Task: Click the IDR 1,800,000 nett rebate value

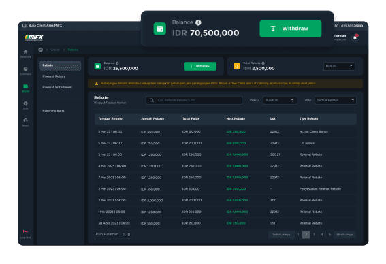Action: coord(238,201)
